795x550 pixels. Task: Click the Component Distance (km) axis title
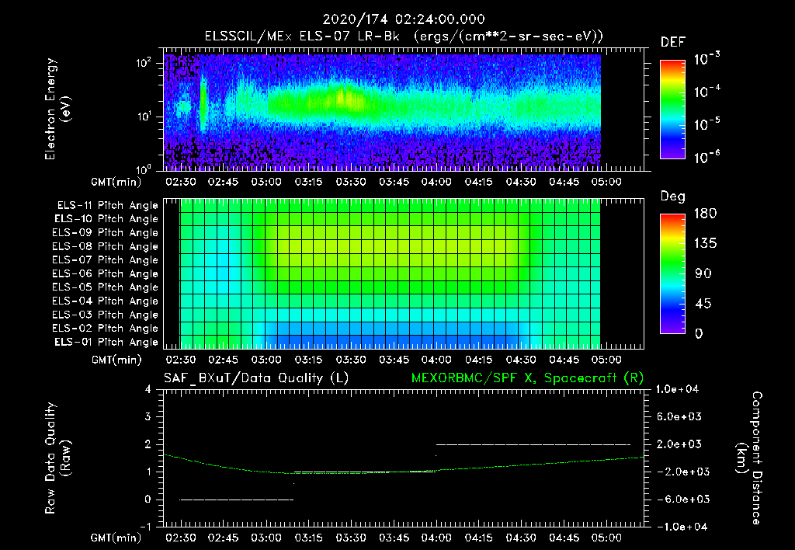pyautogui.click(x=749, y=458)
